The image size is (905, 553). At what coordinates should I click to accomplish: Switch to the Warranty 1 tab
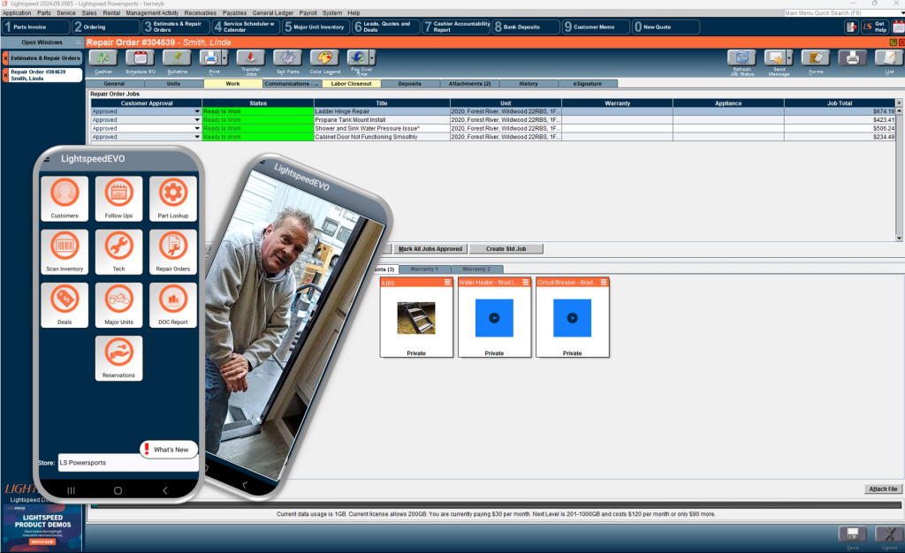423,269
